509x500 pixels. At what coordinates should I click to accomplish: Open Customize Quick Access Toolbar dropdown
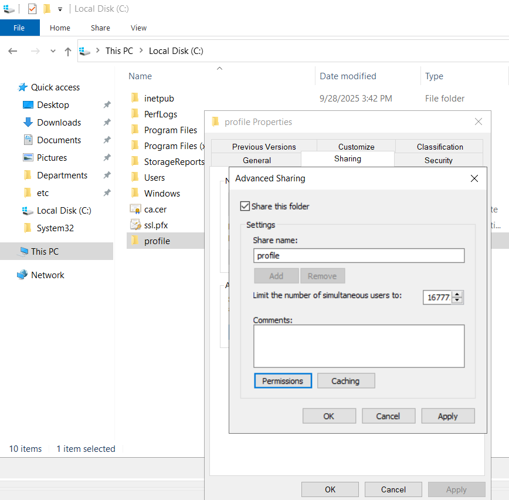pos(60,9)
